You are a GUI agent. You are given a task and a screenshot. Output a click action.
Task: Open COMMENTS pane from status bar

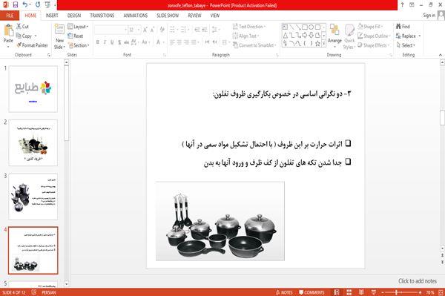311,292
